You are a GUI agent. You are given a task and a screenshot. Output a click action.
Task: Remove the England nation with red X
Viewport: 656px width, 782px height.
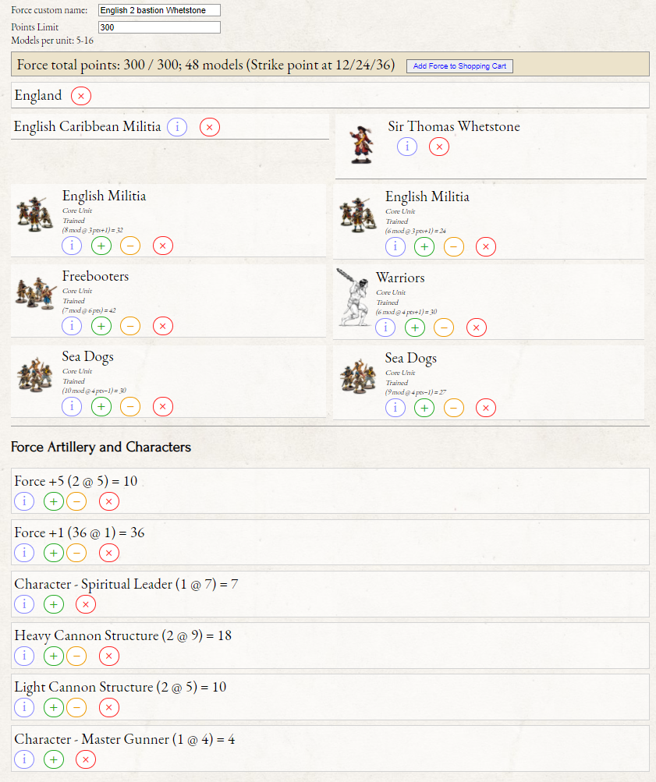[x=81, y=96]
